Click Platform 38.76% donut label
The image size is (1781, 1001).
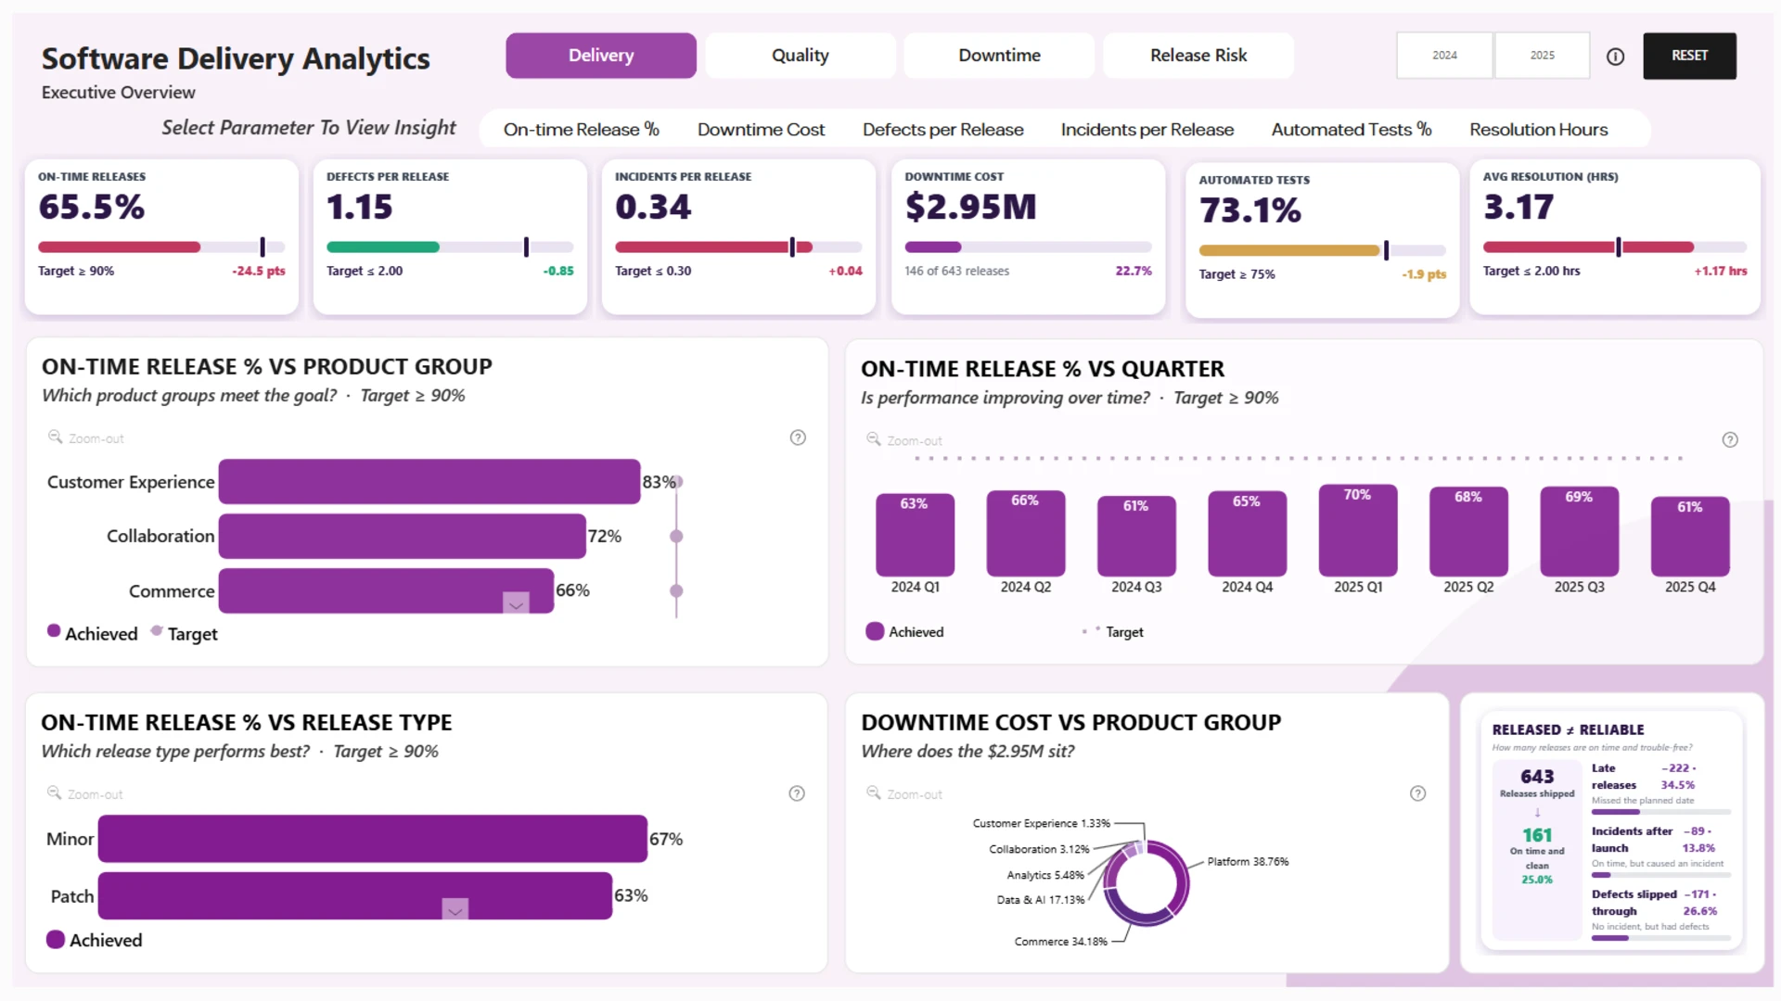coord(1248,861)
